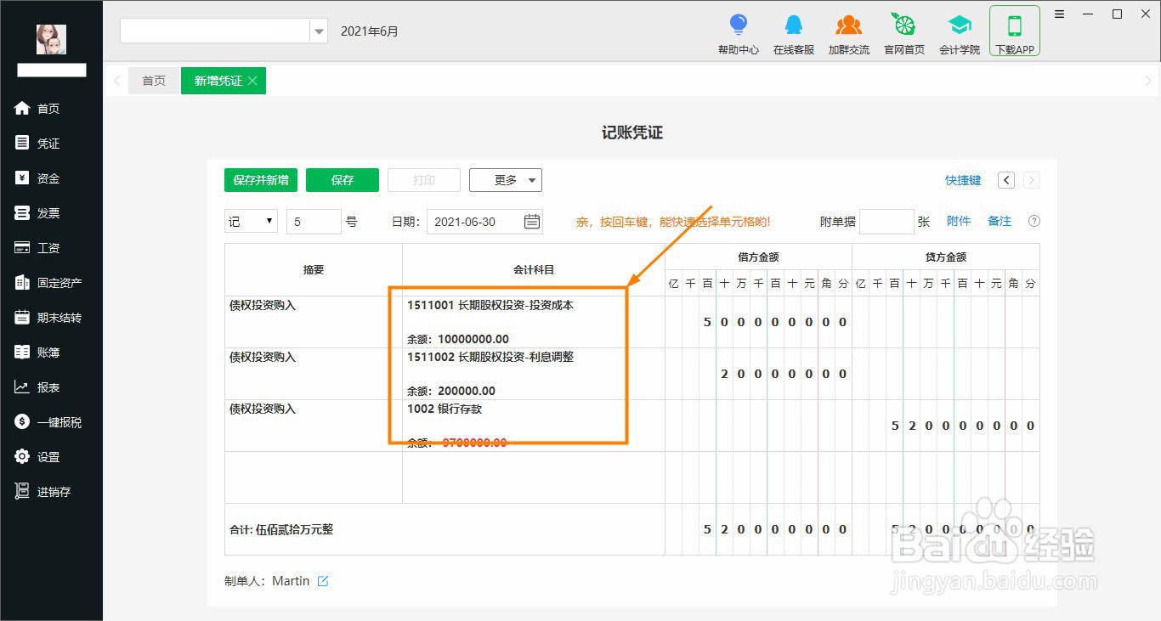Click the help question mark icon

coord(1034,221)
